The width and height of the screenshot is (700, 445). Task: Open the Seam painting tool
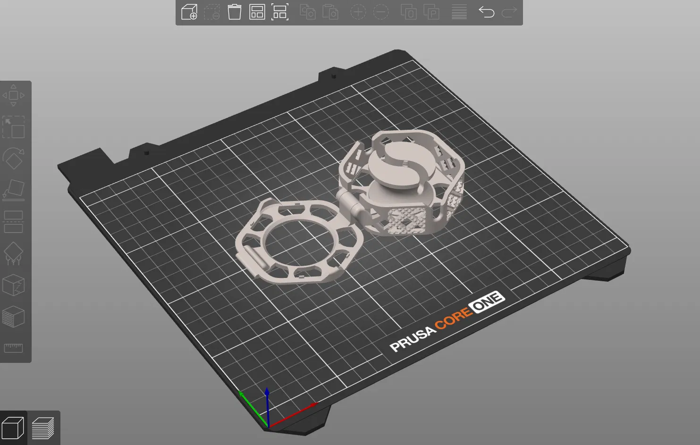click(13, 285)
